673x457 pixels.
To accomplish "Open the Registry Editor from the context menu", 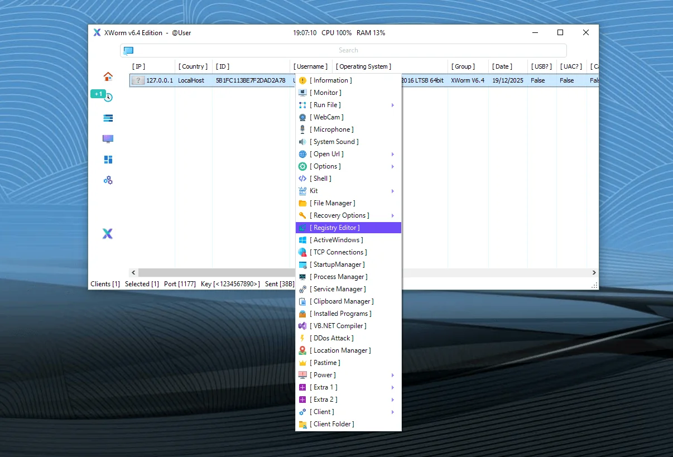I will 336,227.
